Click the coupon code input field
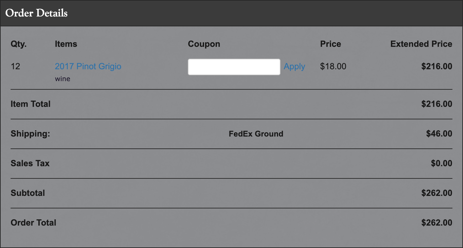463x248 pixels. [x=234, y=67]
